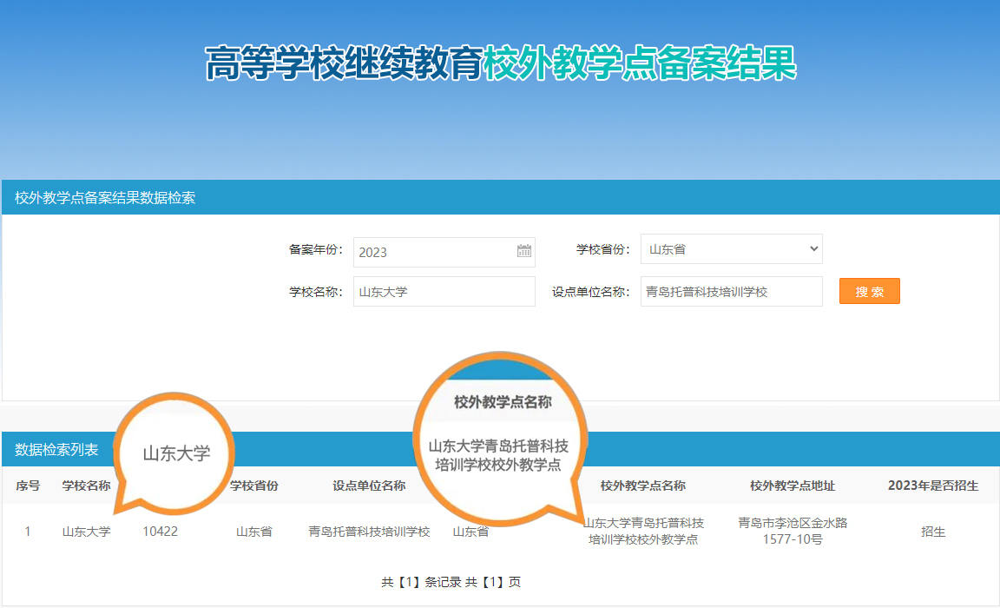The image size is (1000, 608).
Task: Click the 序号 column header
Action: 28,486
